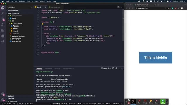Bookmark the page with star icon
Viewport: 187px width, 105px height.
click(168, 8)
